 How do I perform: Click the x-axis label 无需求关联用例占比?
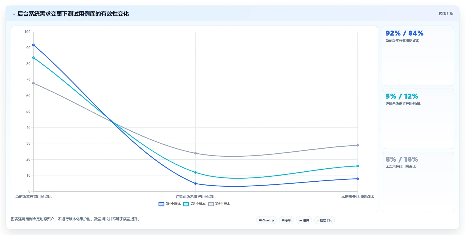pos(357,197)
